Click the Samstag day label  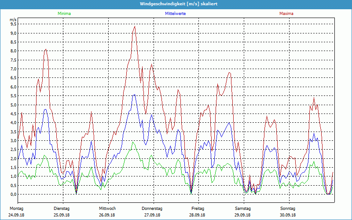(x=243, y=209)
